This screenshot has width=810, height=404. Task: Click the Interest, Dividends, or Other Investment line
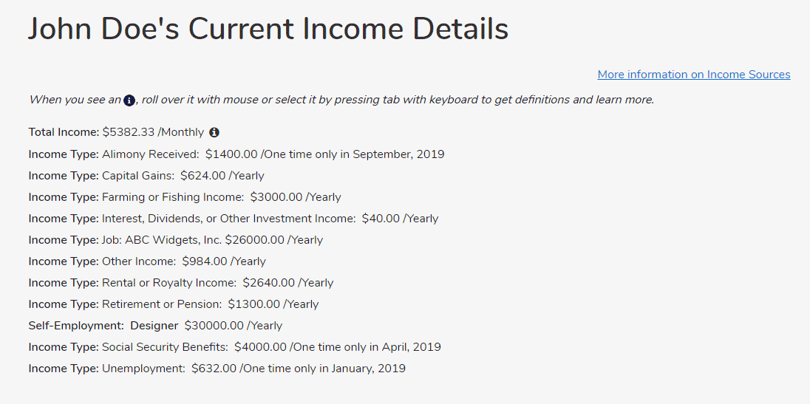point(234,219)
